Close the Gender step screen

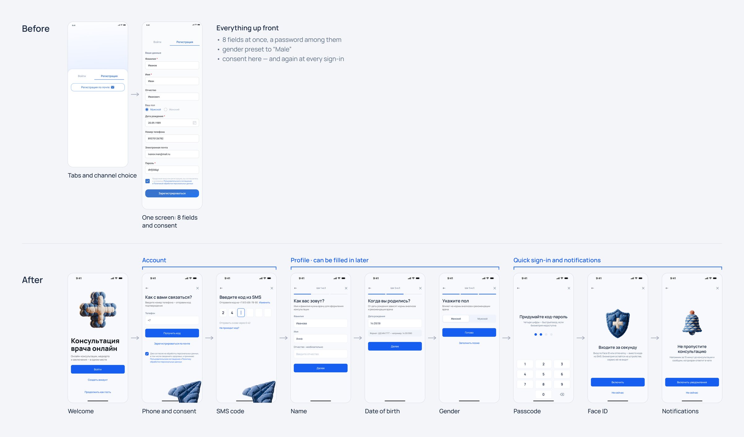click(x=495, y=288)
